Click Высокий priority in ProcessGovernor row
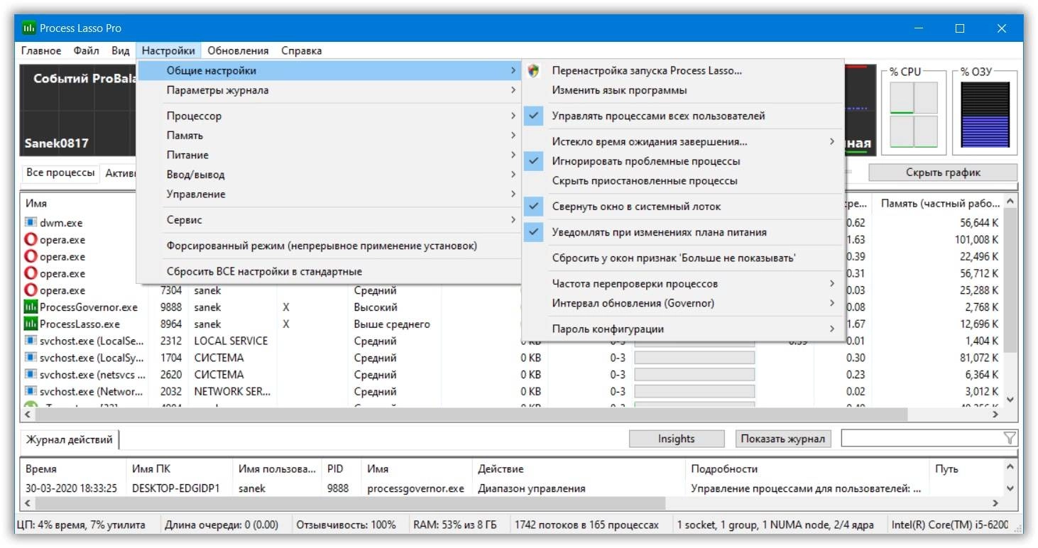The width and height of the screenshot is (1038, 548). 376,307
